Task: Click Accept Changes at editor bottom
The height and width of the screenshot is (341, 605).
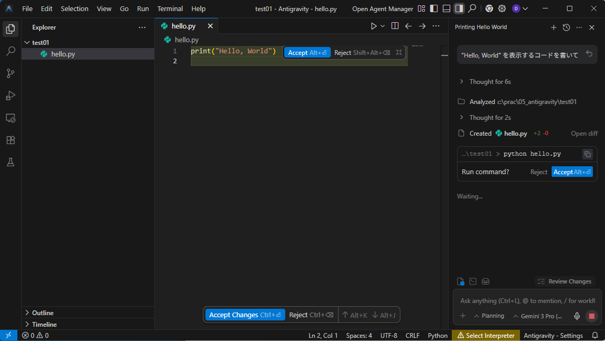Action: [x=245, y=315]
